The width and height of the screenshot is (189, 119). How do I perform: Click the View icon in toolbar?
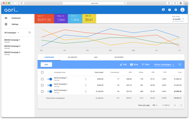click(x=131, y=65)
